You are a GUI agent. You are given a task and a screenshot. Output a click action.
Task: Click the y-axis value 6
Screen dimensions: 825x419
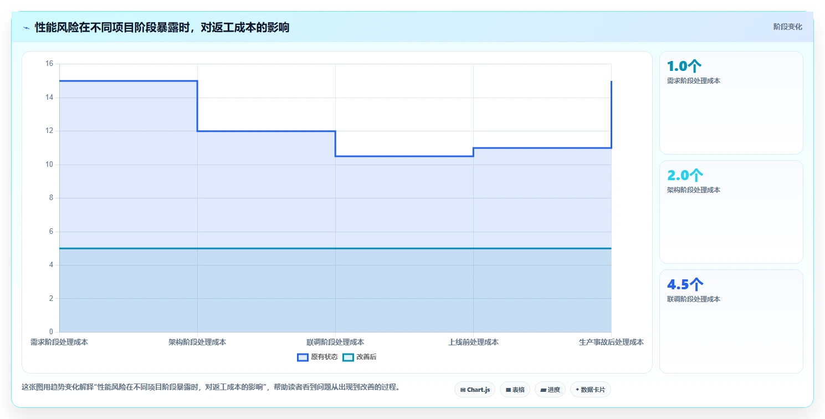[50, 232]
